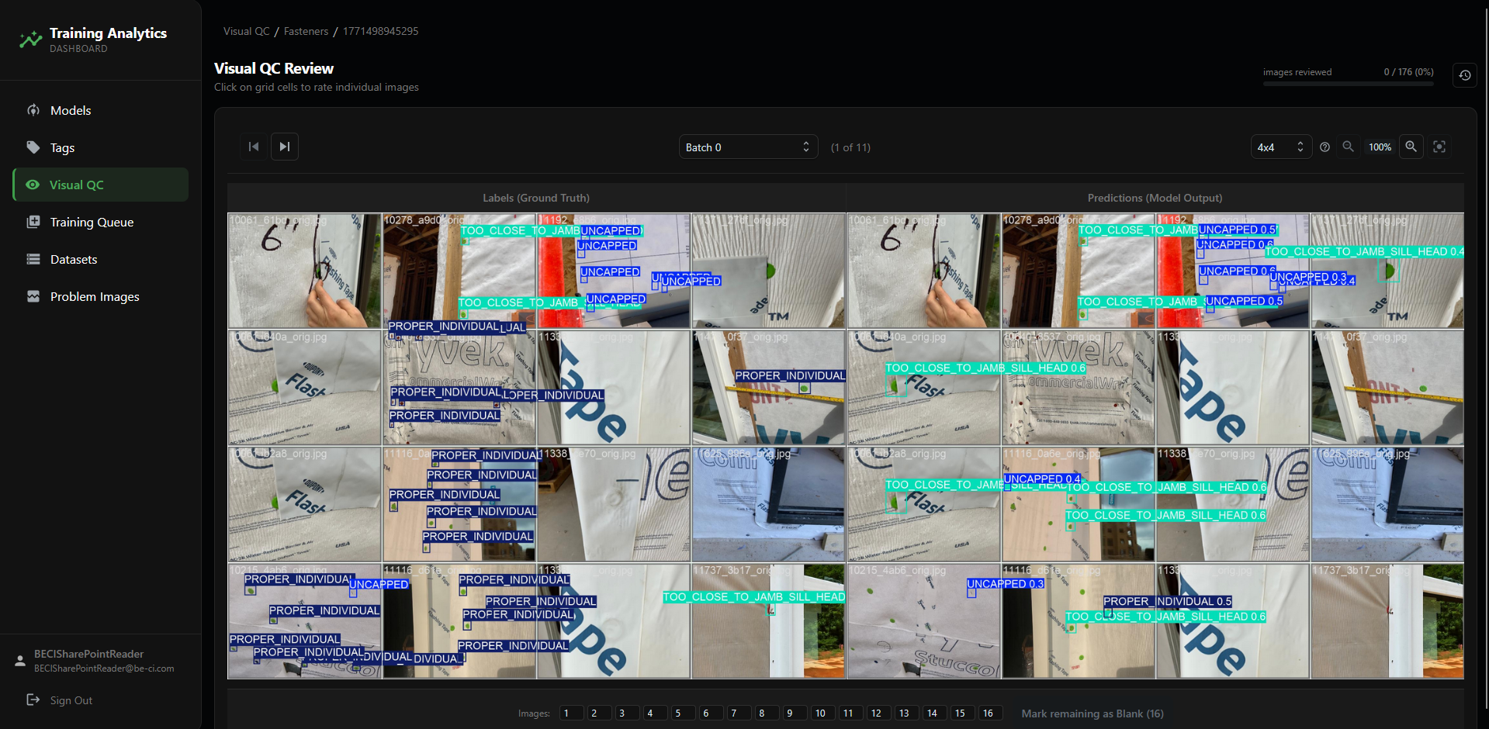1489x729 pixels.
Task: Click the Sign Out link
Action: [71, 700]
